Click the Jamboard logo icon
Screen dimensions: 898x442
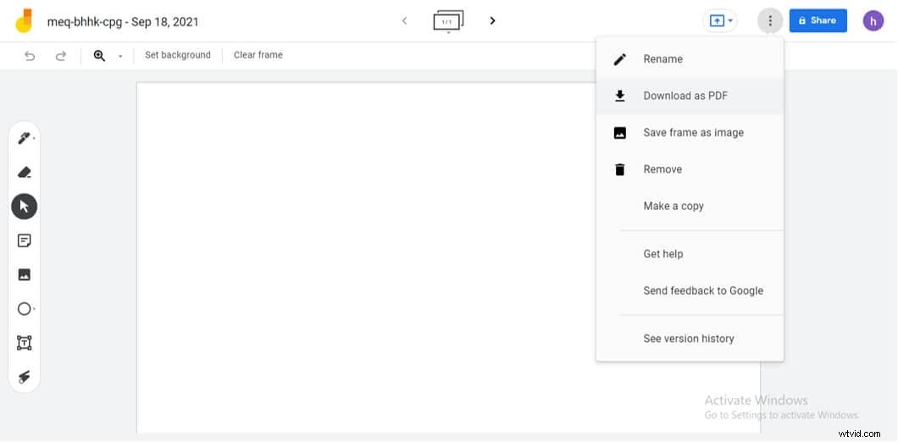coord(24,20)
